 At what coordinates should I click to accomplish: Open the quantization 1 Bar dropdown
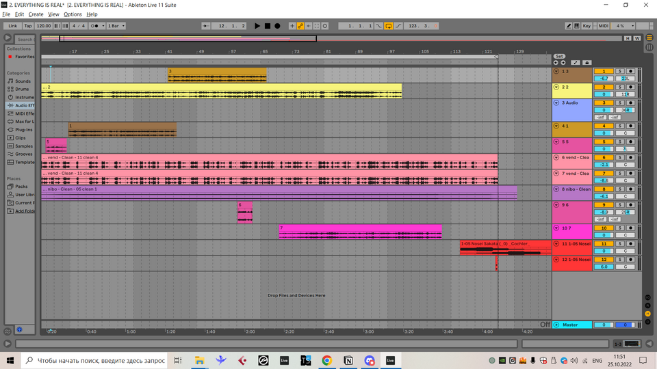[x=121, y=26]
